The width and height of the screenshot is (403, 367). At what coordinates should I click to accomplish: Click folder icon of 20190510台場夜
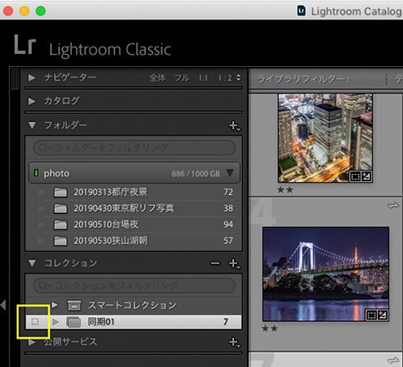pyautogui.click(x=60, y=225)
